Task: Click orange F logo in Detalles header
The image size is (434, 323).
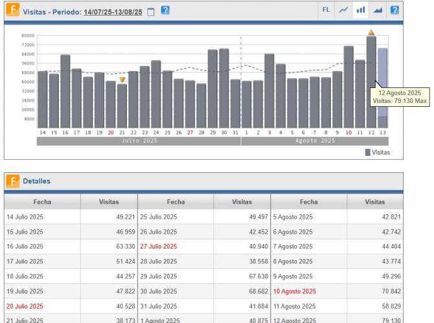Action: pos(12,181)
